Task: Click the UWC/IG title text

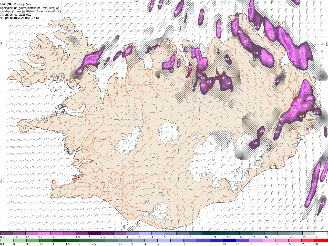Action: (6, 4)
